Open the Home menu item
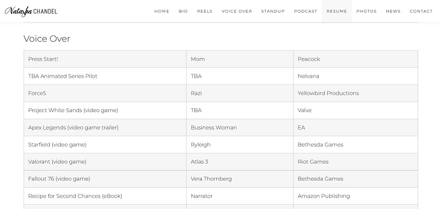This screenshot has height=209, width=439. click(x=162, y=11)
